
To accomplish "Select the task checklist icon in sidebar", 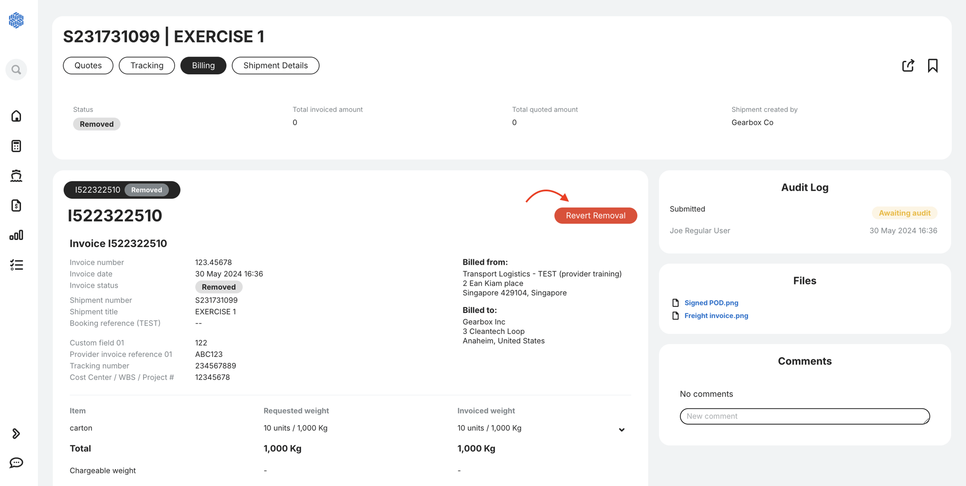I will coord(16,265).
